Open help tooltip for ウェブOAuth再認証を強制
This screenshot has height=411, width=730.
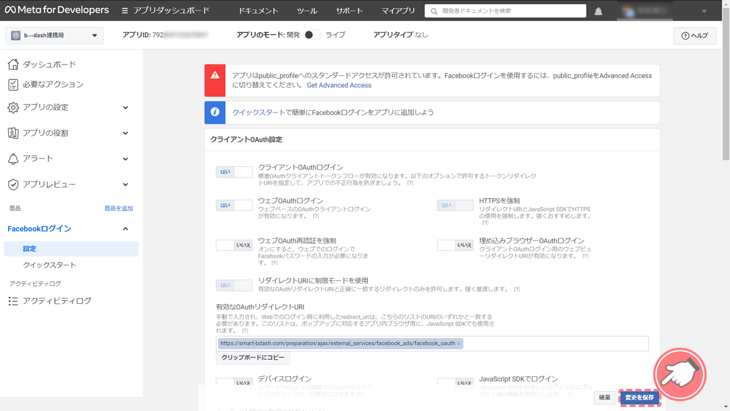pos(274,263)
